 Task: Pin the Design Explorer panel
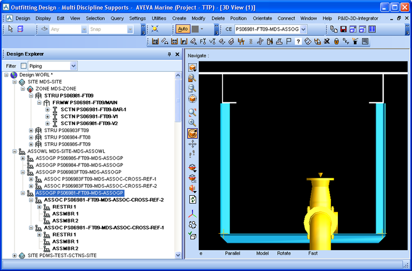coord(169,54)
